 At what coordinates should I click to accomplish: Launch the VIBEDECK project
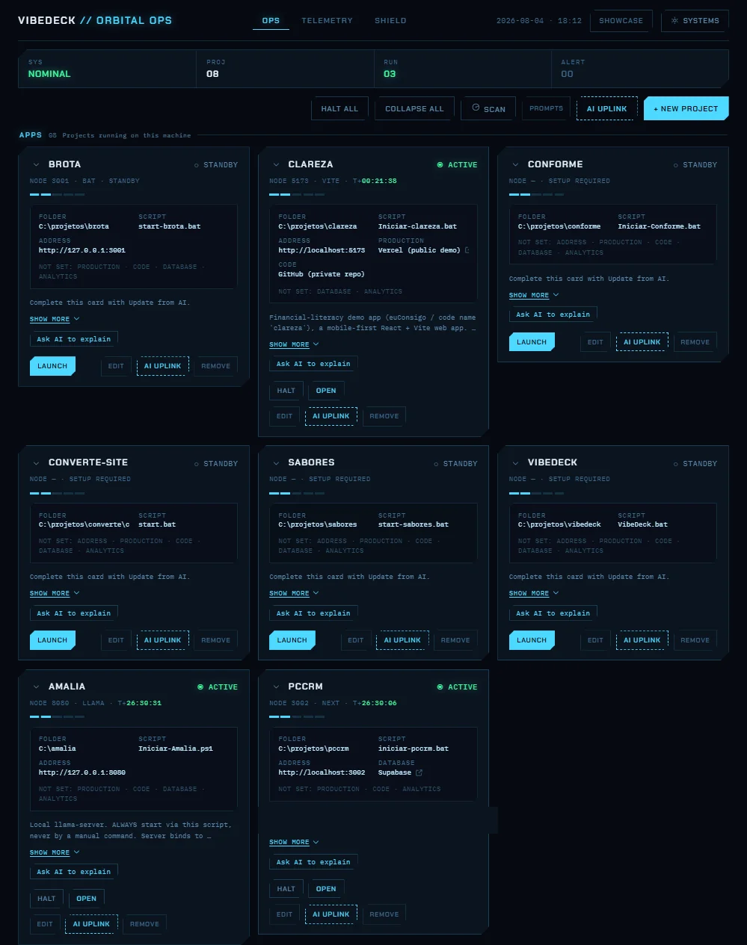532,640
